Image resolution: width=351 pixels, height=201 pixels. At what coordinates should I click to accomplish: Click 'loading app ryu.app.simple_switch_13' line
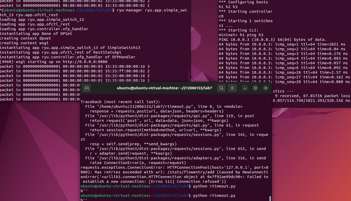42,20
